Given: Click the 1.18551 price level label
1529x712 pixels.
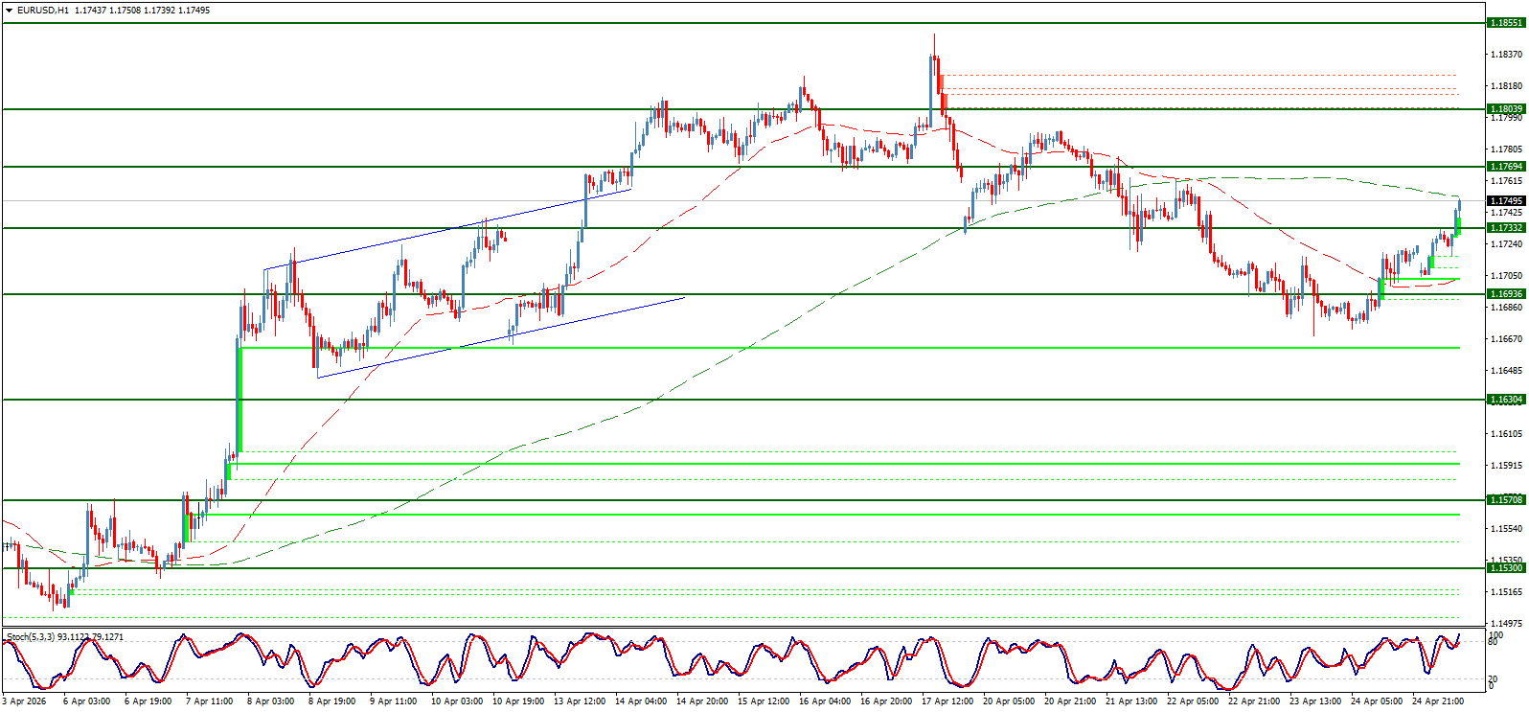Looking at the screenshot, I should [1505, 23].
